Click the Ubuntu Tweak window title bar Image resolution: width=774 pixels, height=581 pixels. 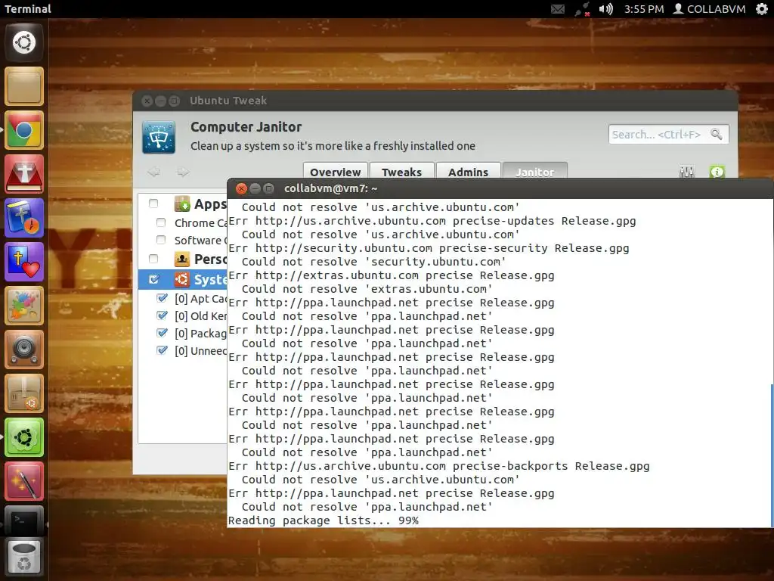tap(435, 101)
